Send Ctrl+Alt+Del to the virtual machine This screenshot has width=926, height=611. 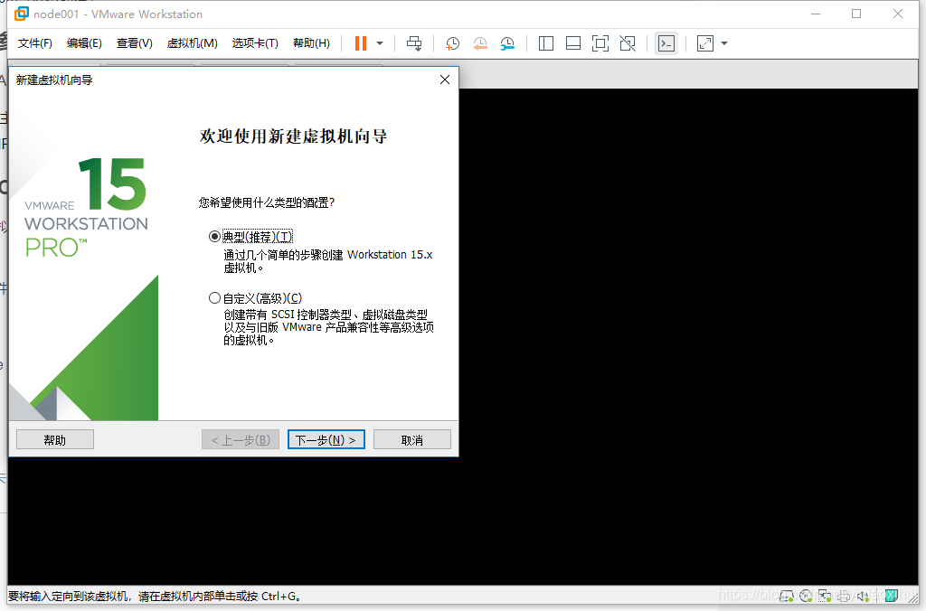coord(414,43)
